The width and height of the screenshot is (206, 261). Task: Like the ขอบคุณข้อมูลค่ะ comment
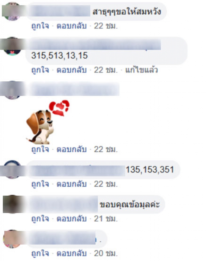pyautogui.click(x=40, y=219)
